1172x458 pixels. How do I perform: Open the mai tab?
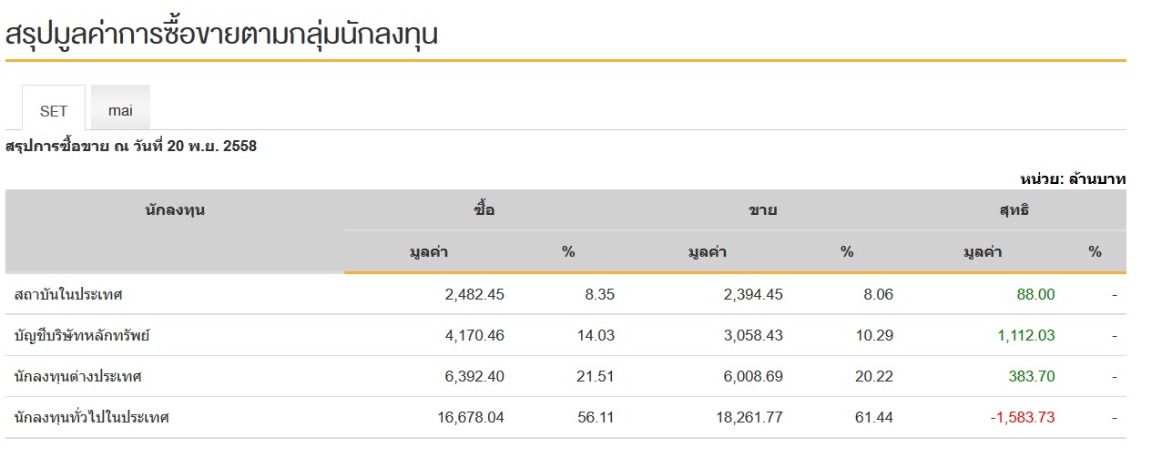click(x=120, y=110)
